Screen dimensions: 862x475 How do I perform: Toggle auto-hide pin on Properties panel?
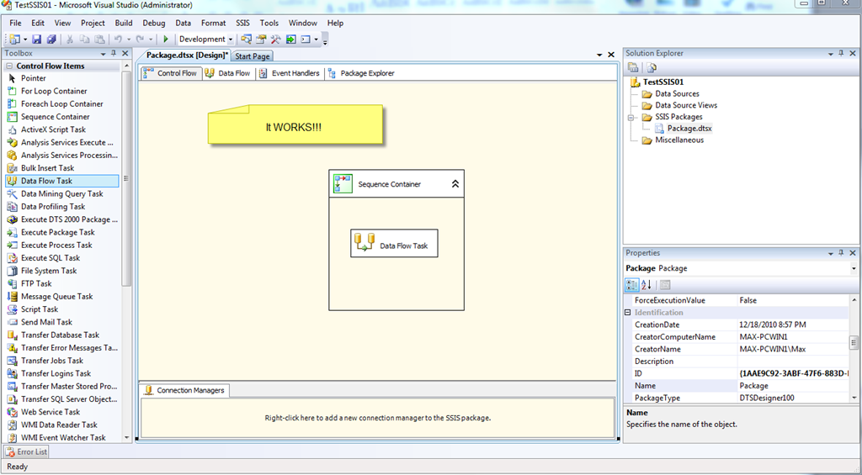842,253
